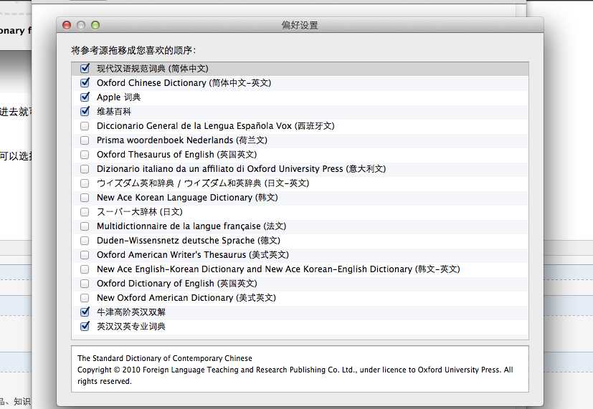Select Duden-Wissensnetz deutsche Sprache (德文) row text
The image size is (593, 409).
point(189,241)
